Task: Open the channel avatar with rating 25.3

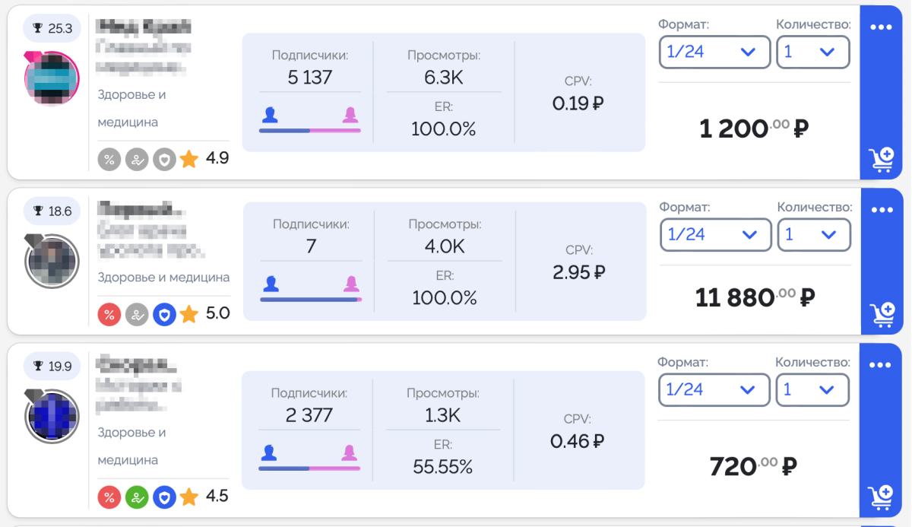Action: click(x=52, y=78)
